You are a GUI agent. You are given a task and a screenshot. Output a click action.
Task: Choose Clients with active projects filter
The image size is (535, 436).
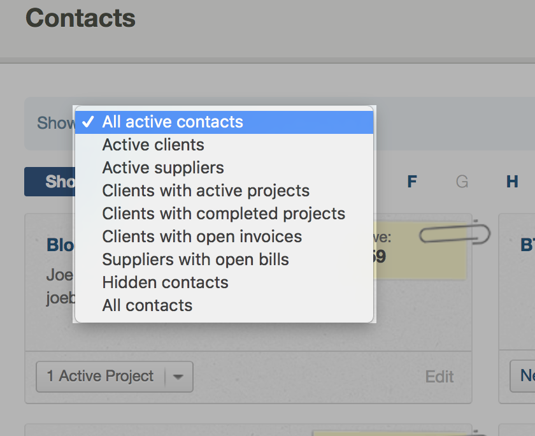tap(206, 191)
